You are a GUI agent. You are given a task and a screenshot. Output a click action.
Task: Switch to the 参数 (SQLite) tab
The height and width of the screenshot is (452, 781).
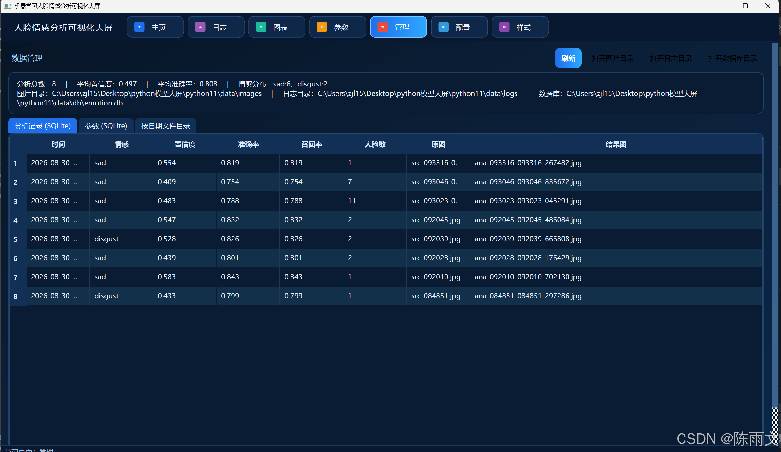pyautogui.click(x=106, y=126)
